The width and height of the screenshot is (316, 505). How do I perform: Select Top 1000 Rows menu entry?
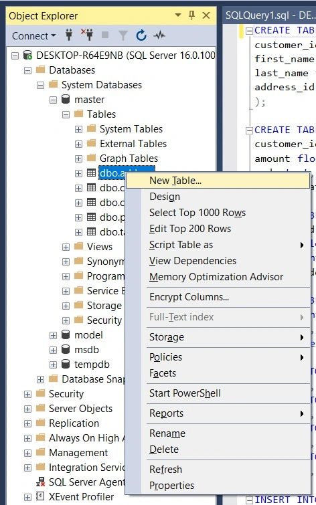[x=218, y=213]
